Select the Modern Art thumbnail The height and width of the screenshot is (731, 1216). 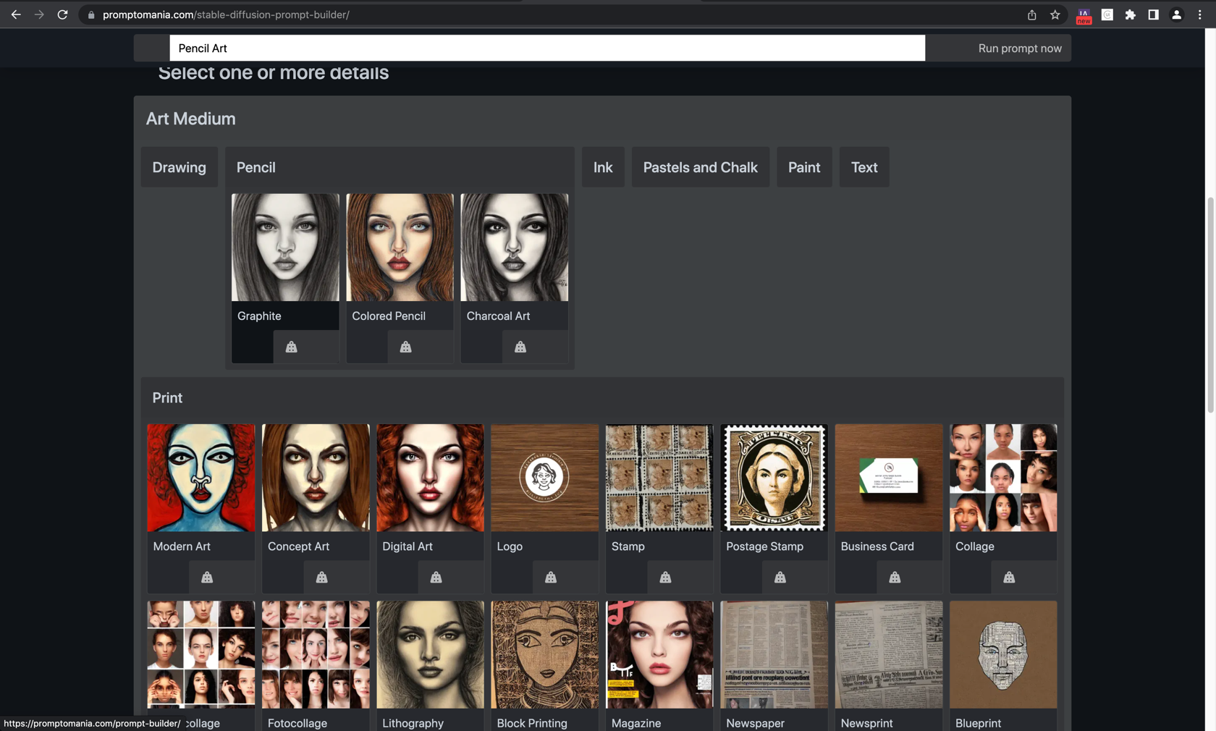pos(201,478)
